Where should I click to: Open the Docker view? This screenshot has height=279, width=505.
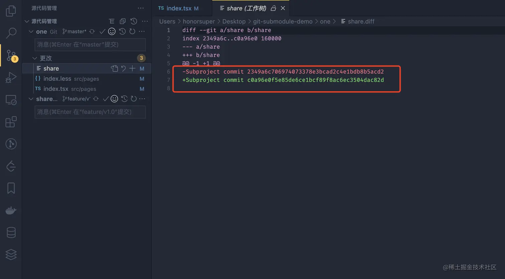point(11,210)
